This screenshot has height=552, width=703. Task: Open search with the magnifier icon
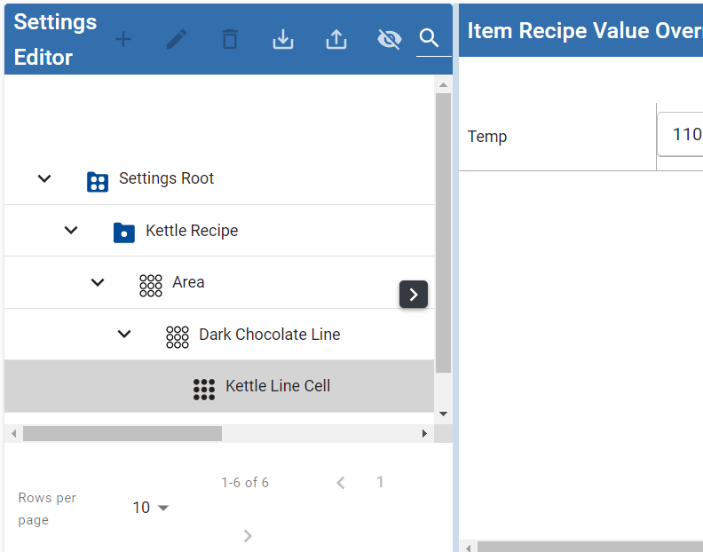(430, 38)
